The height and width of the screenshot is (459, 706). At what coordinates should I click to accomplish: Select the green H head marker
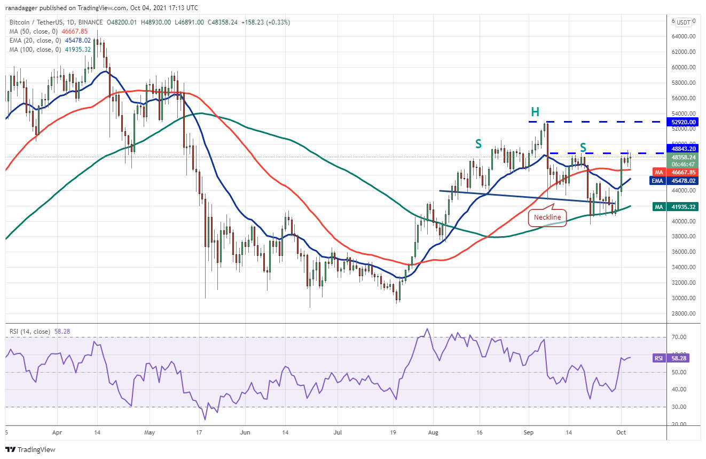(x=535, y=111)
